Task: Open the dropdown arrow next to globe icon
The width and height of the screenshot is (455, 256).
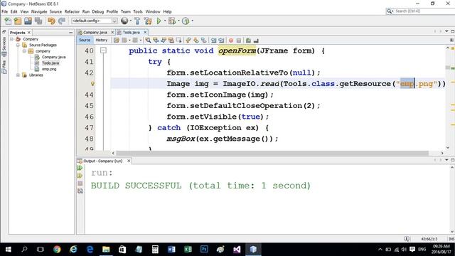Action: tap(130, 21)
